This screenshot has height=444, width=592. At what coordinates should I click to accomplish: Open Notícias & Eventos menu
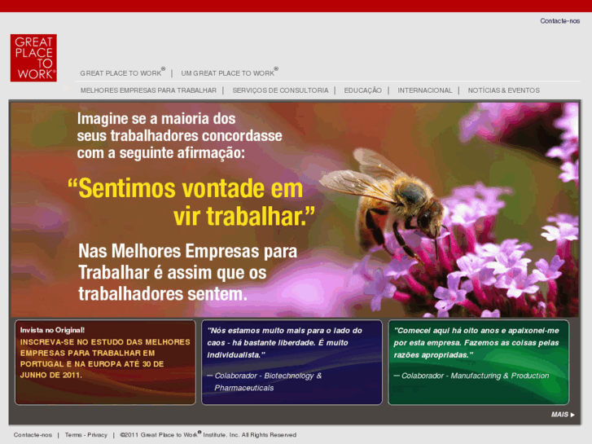pyautogui.click(x=504, y=90)
